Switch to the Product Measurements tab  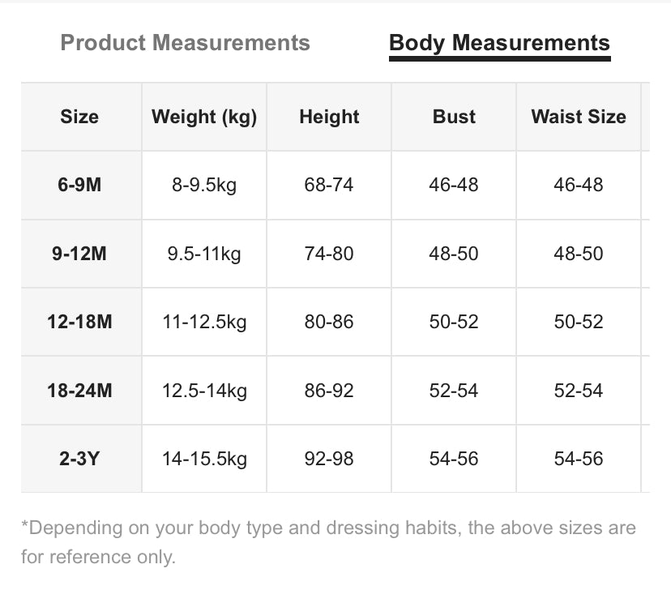185,43
